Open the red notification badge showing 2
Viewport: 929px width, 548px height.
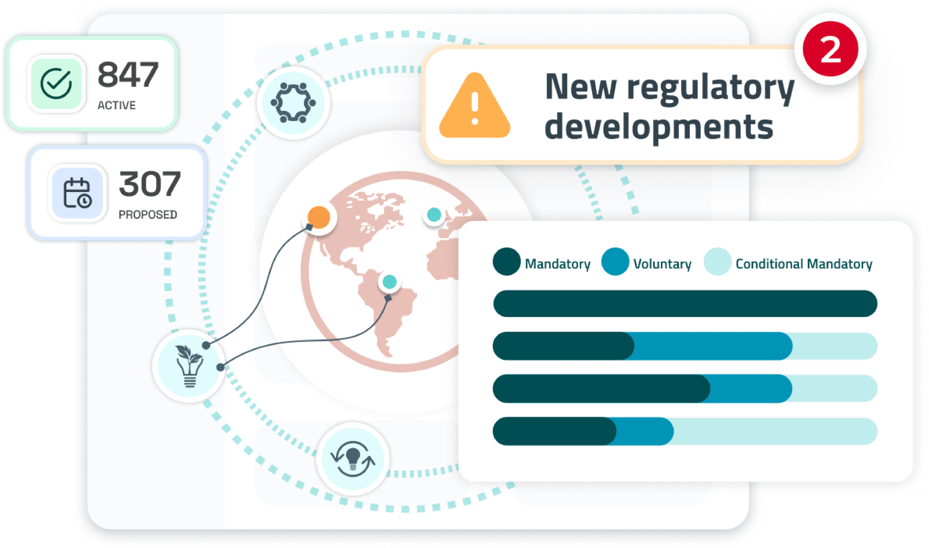[x=830, y=49]
